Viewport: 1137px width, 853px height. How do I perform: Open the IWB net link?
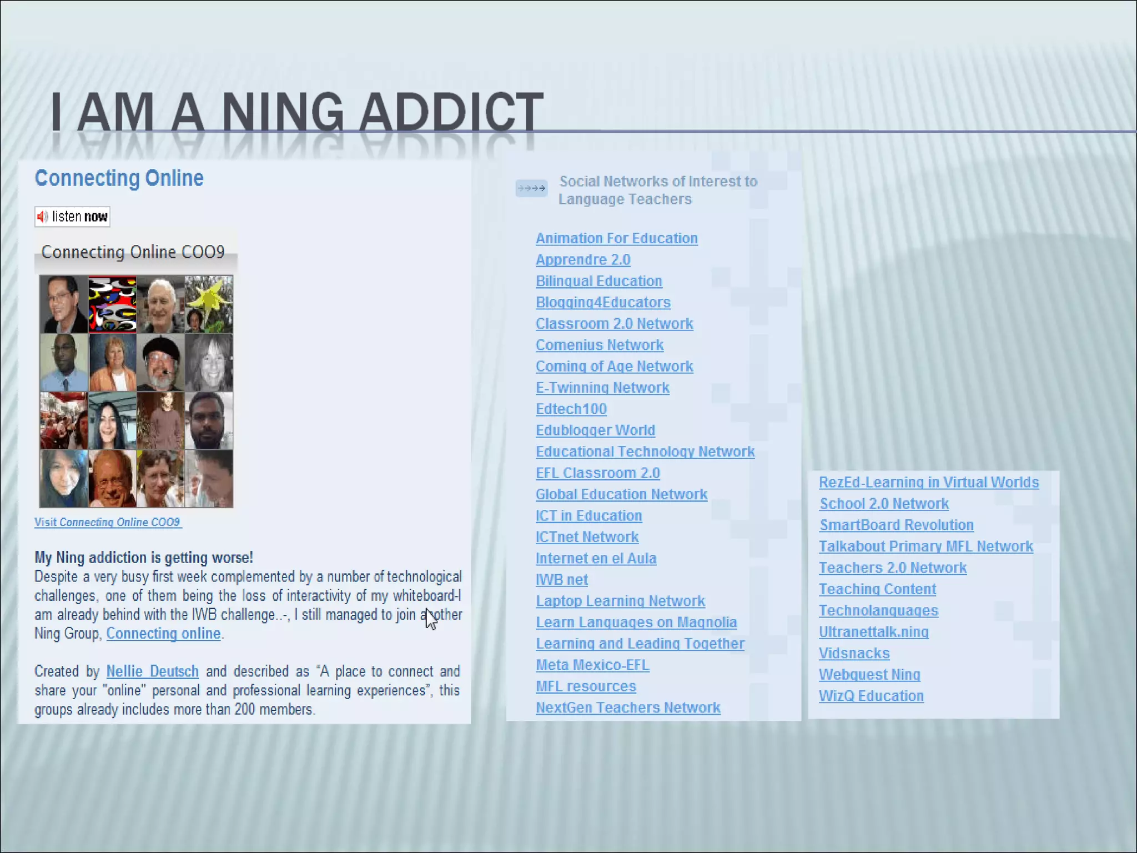coord(561,580)
